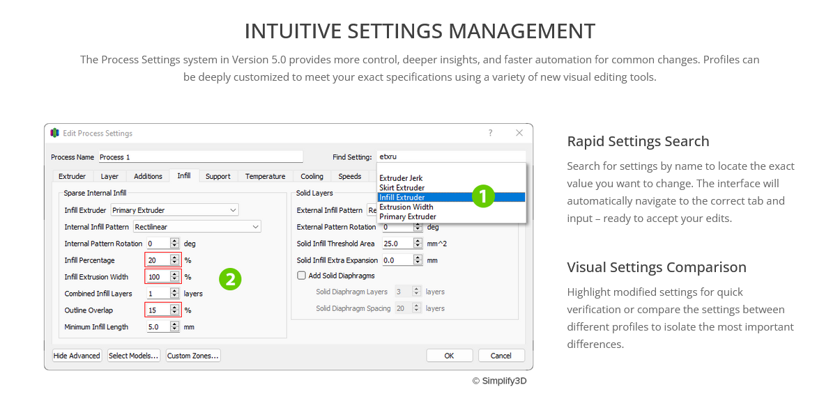The width and height of the screenshot is (817, 412).
Task: Go to the Extruder tab
Action: pyautogui.click(x=72, y=176)
